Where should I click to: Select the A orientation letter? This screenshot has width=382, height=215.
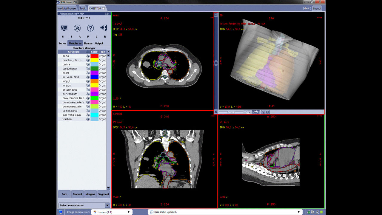(79, 36)
